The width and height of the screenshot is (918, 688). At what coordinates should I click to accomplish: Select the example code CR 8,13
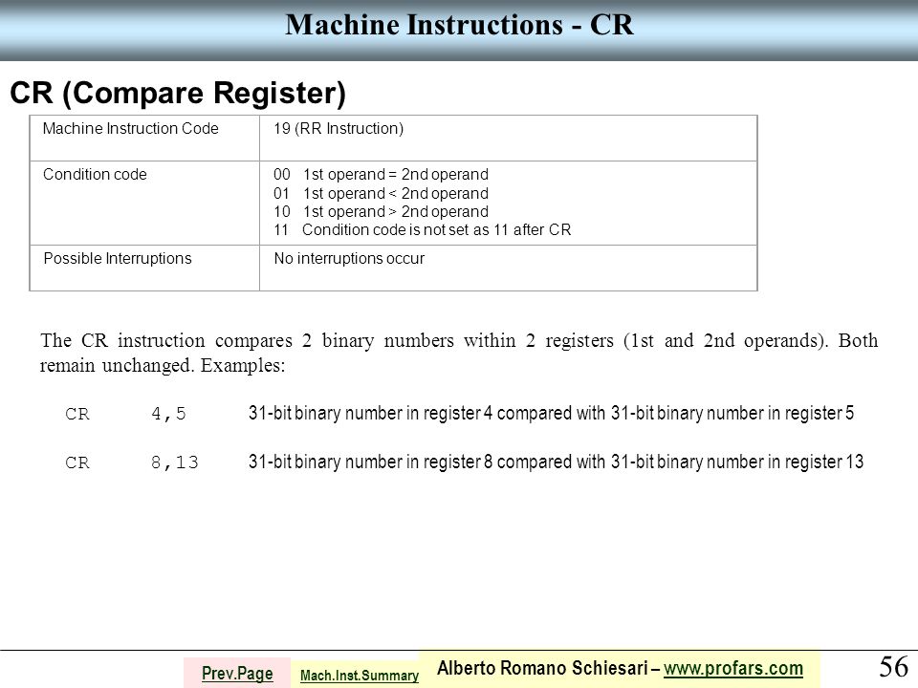pyautogui.click(x=132, y=462)
